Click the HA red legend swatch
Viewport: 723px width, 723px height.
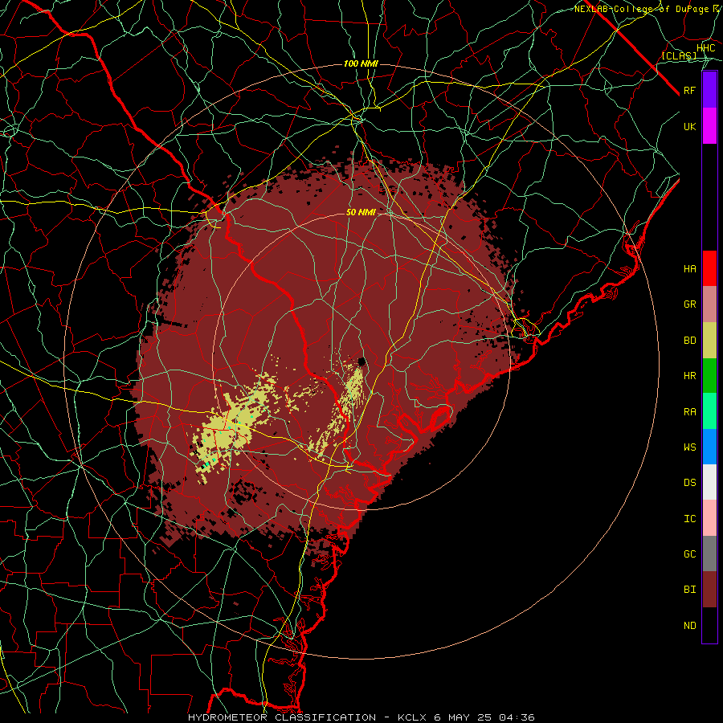709,268
